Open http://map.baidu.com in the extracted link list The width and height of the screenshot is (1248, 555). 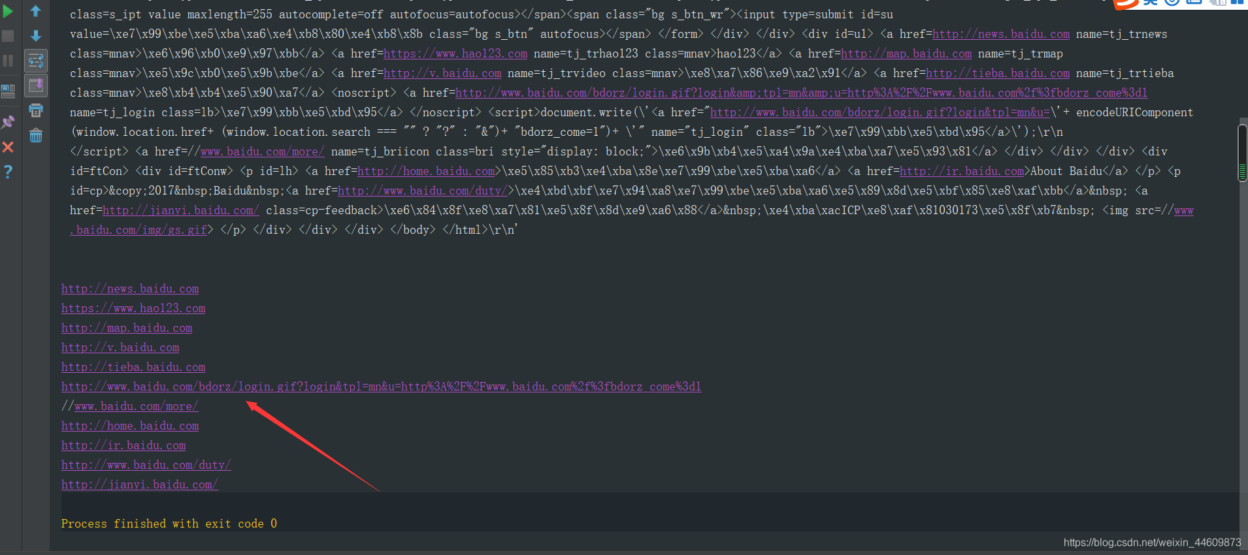127,328
